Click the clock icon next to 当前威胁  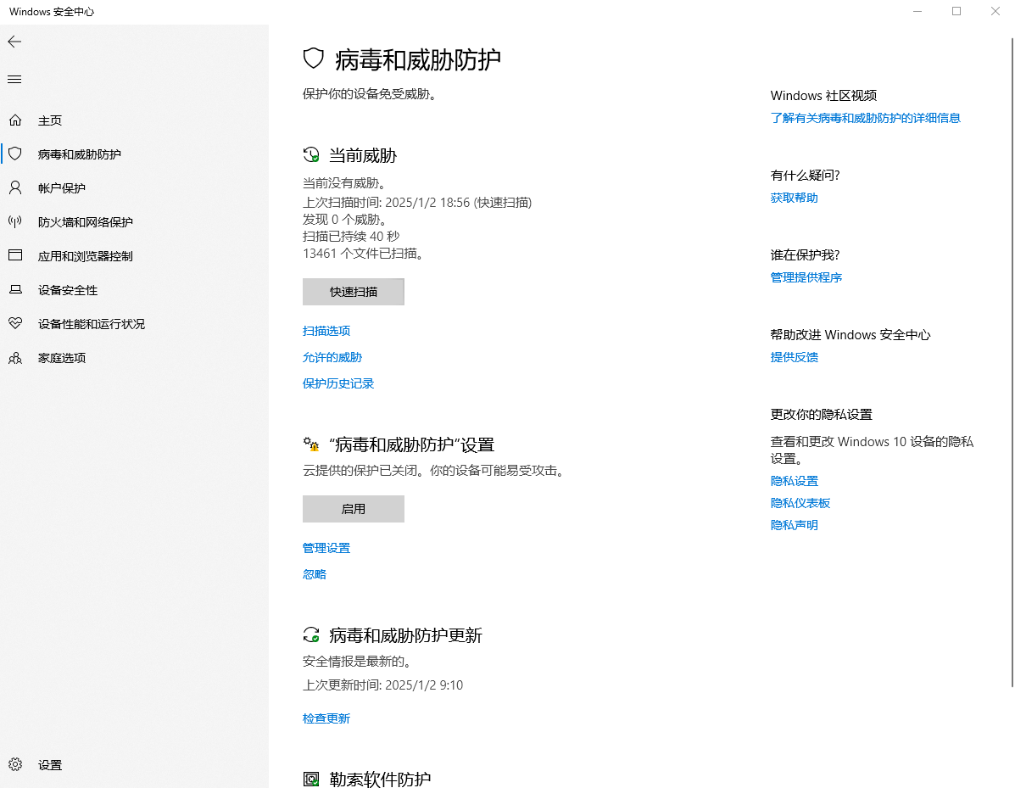click(x=311, y=154)
